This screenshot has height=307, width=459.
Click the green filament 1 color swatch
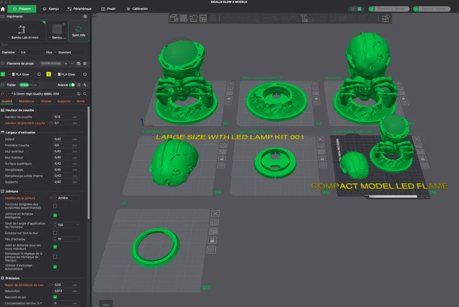pyautogui.click(x=3, y=74)
